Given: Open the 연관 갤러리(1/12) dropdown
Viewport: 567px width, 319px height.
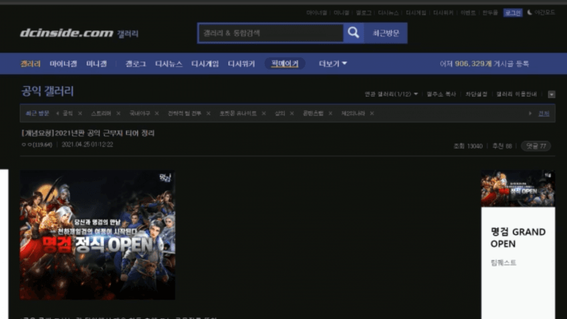Looking at the screenshot, I should point(391,94).
